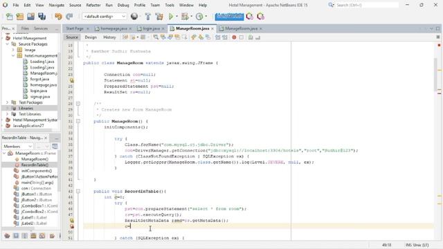Collapse the ManageRoom :: JFrame navigator node

[x=4, y=154]
